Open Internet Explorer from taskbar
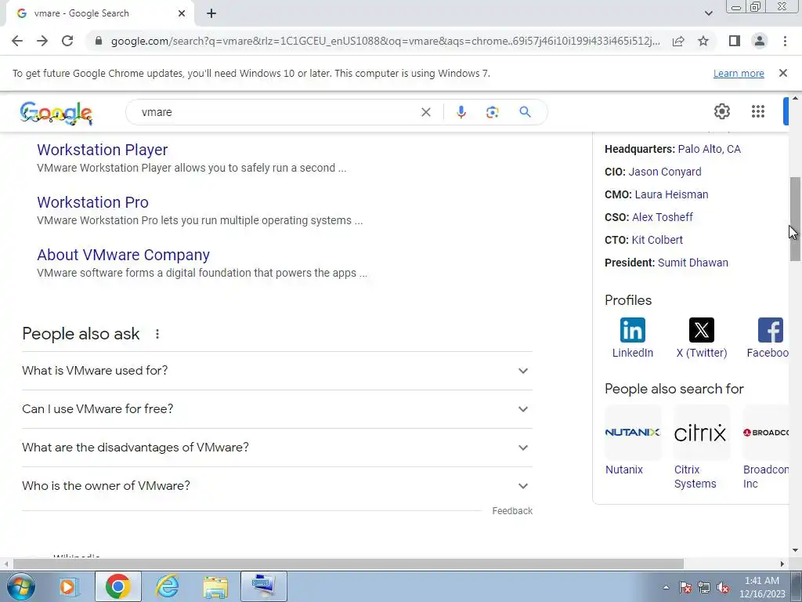 pos(167,586)
